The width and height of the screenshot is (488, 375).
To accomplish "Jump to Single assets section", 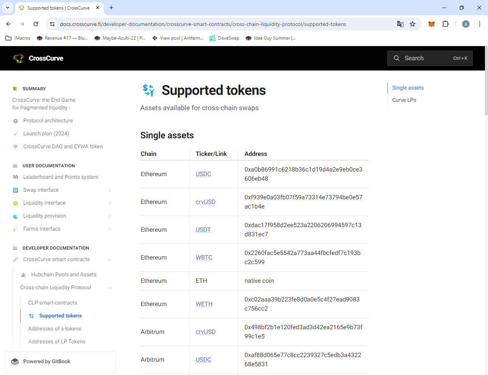I will pyautogui.click(x=408, y=88).
